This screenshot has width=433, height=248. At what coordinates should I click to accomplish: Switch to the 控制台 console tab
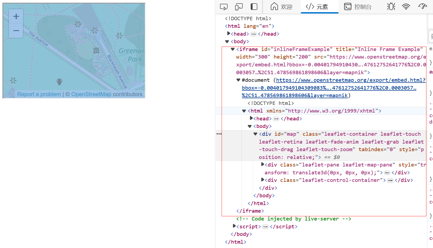click(358, 7)
